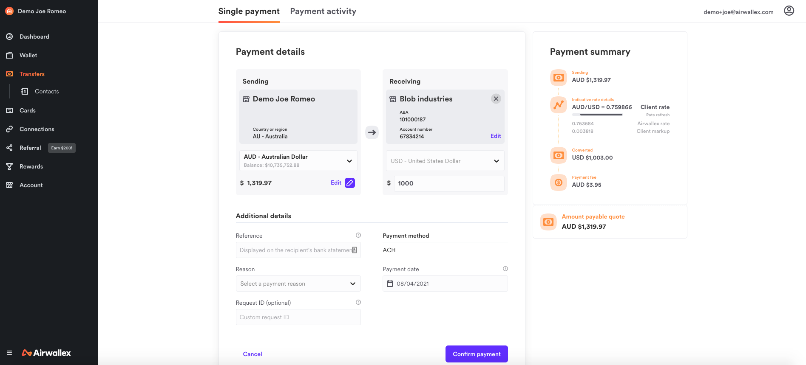
Task: Open the AUD - Australian Dollar currency dropdown
Action: pos(298,161)
